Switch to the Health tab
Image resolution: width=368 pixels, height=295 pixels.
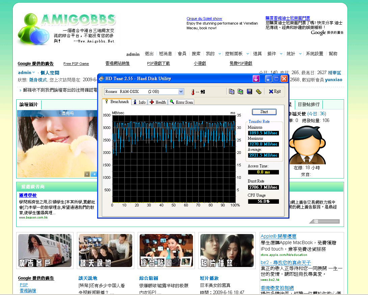[x=158, y=102]
